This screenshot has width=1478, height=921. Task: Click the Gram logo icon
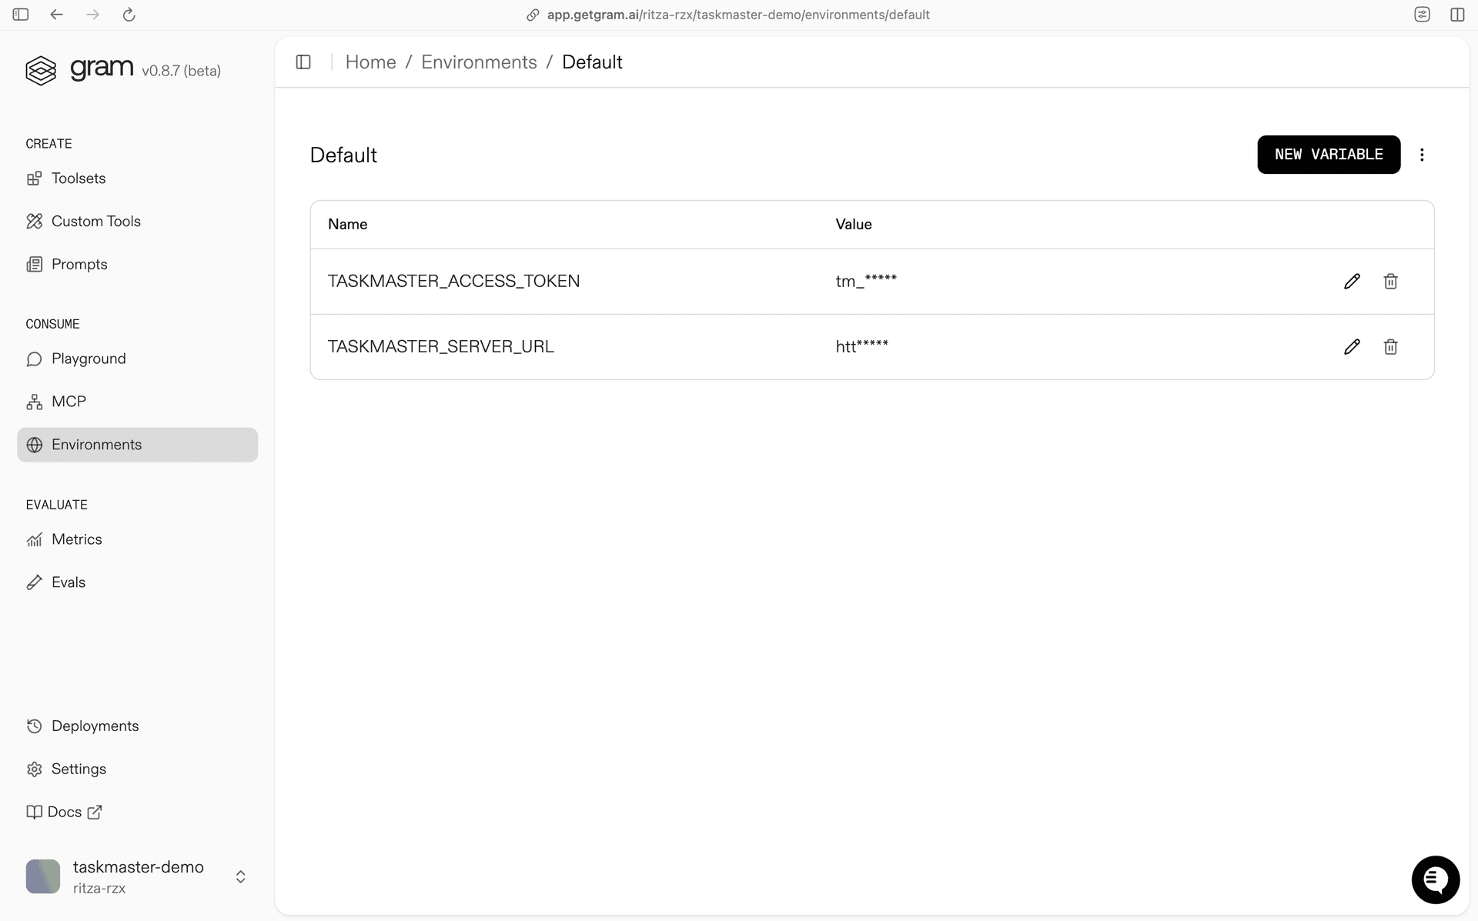pos(41,70)
